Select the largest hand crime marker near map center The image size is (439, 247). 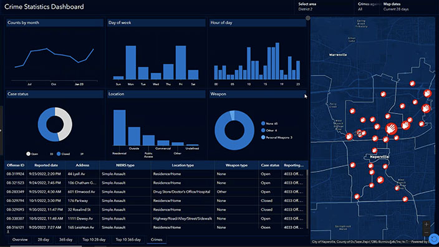391,128
